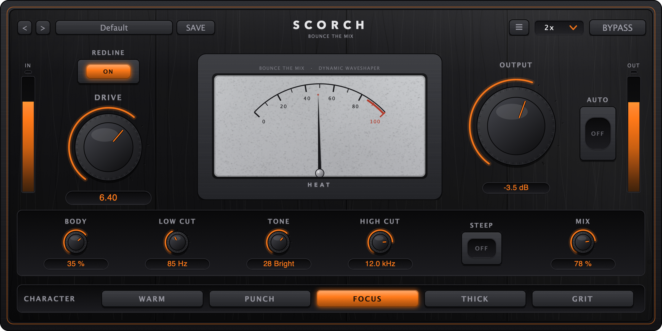The height and width of the screenshot is (331, 662).
Task: Click the IN clip indicator LED
Action: coord(28,72)
